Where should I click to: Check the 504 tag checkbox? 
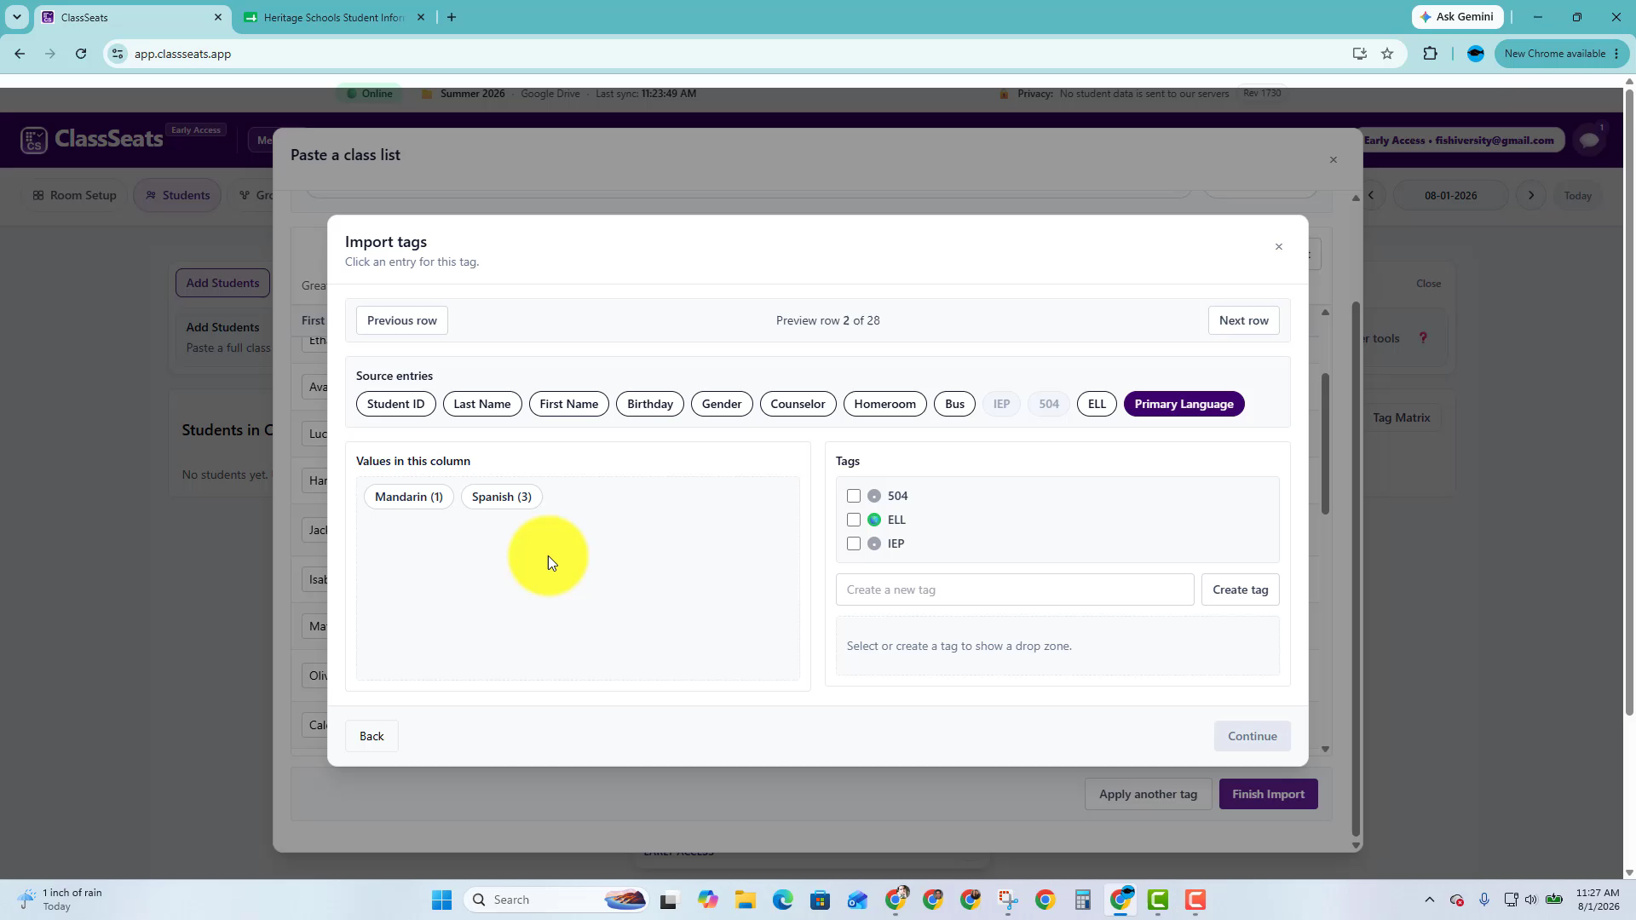tap(854, 496)
